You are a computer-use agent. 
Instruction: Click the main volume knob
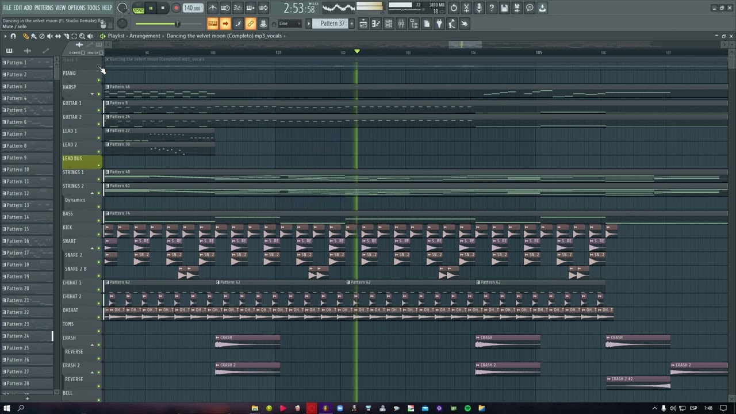(122, 8)
